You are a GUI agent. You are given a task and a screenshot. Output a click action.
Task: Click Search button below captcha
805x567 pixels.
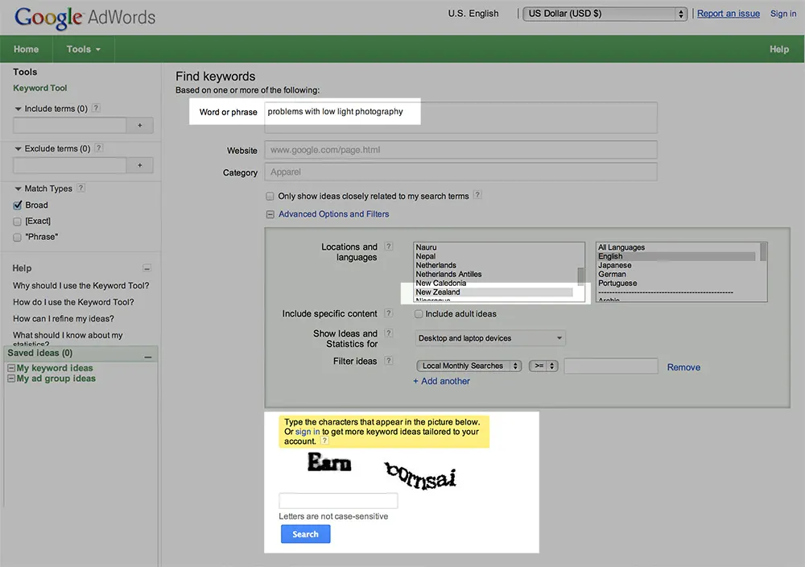click(x=305, y=534)
